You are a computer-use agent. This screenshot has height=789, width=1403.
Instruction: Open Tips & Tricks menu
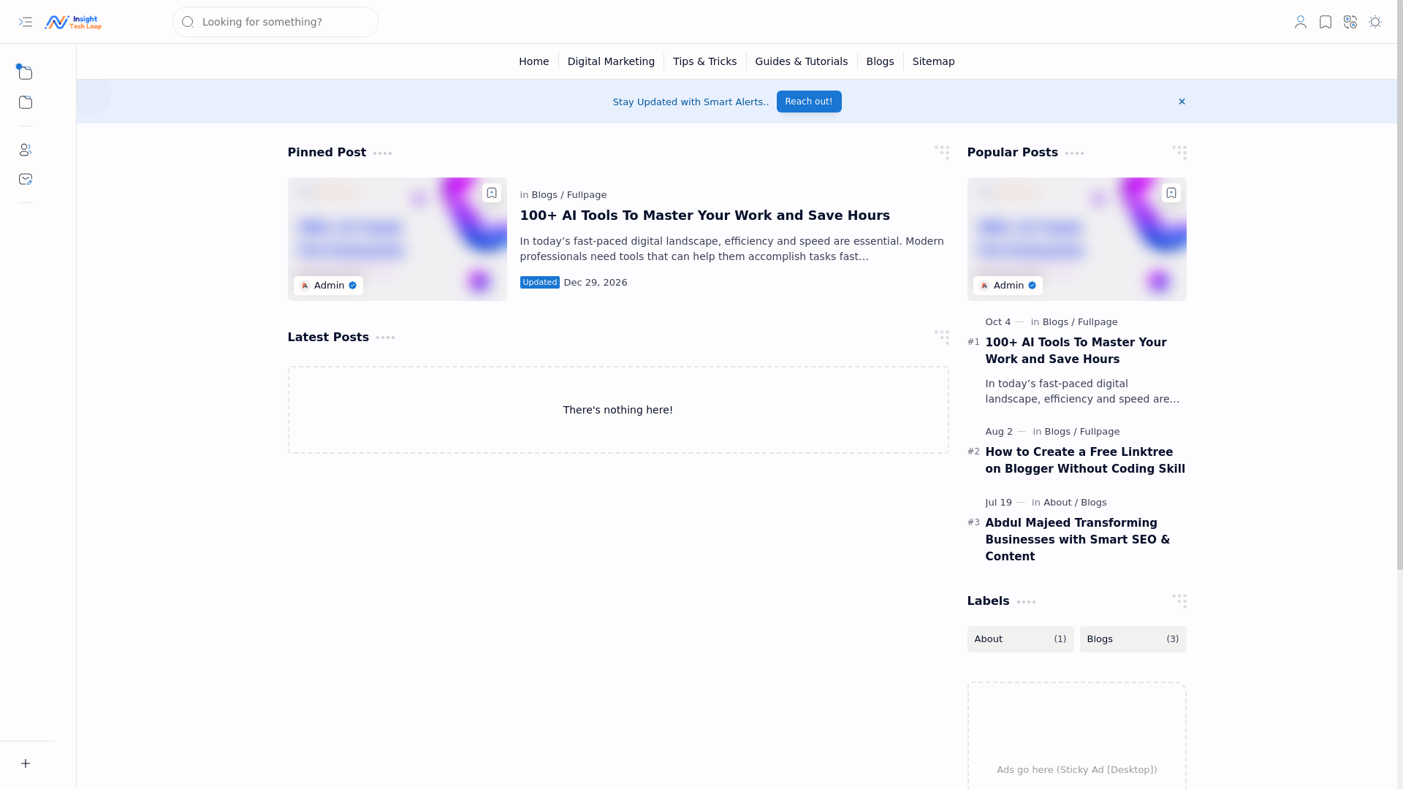click(x=704, y=61)
